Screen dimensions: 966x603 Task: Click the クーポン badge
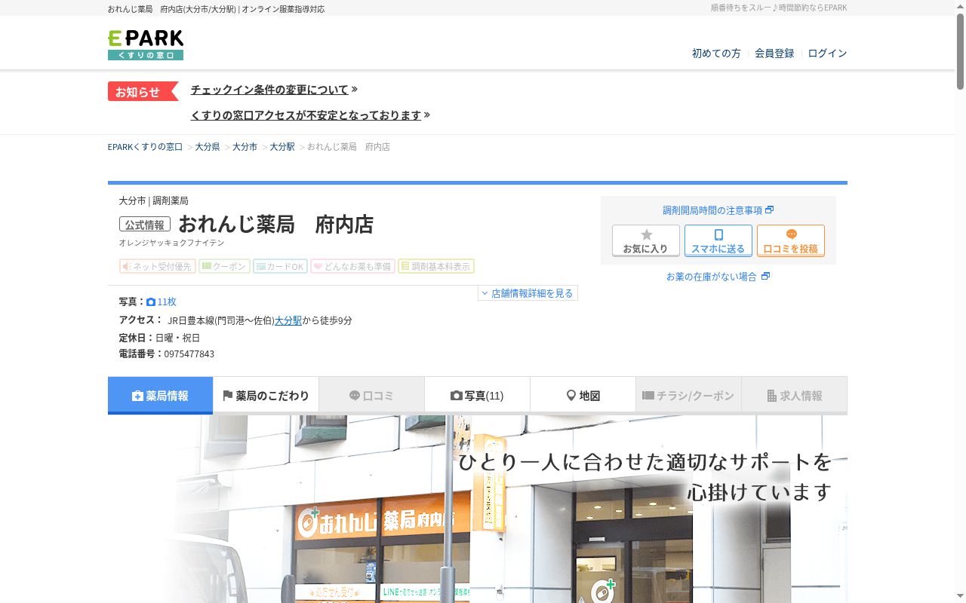pos(224,266)
